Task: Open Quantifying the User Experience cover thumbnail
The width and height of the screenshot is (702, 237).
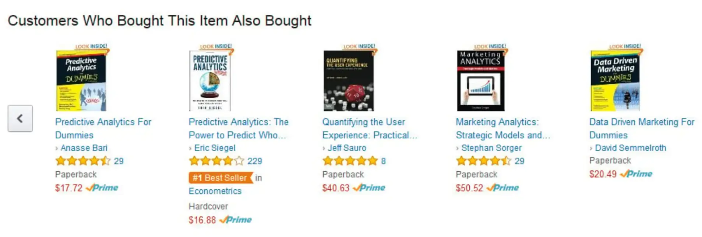Action: point(348,80)
